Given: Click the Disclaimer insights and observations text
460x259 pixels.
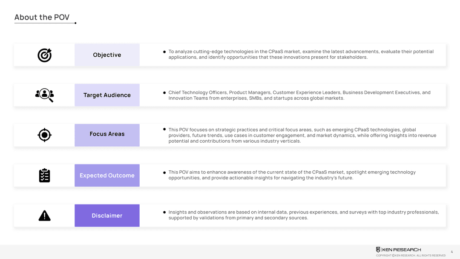Looking at the screenshot, I should tap(303, 215).
